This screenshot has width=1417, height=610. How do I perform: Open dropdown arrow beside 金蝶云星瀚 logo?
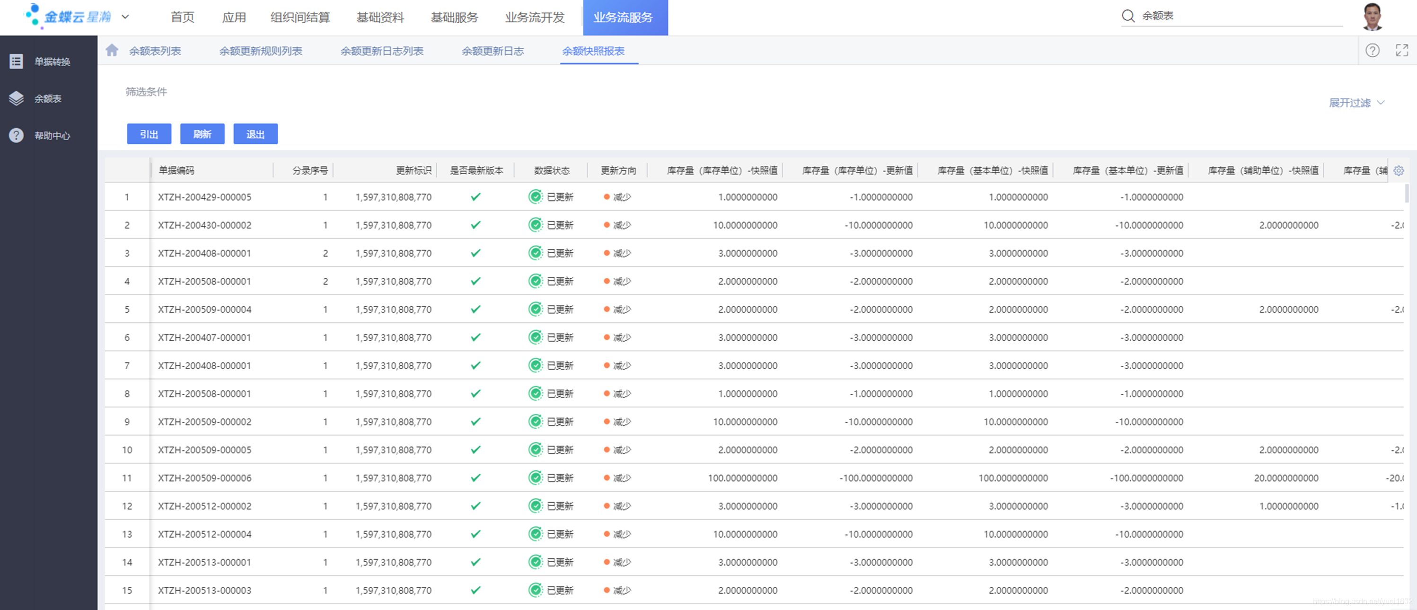tap(125, 17)
